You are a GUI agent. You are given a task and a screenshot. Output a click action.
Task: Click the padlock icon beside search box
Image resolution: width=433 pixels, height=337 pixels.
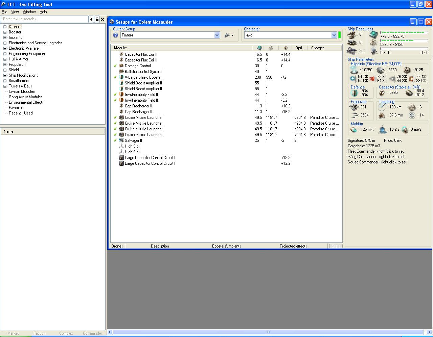[97, 19]
